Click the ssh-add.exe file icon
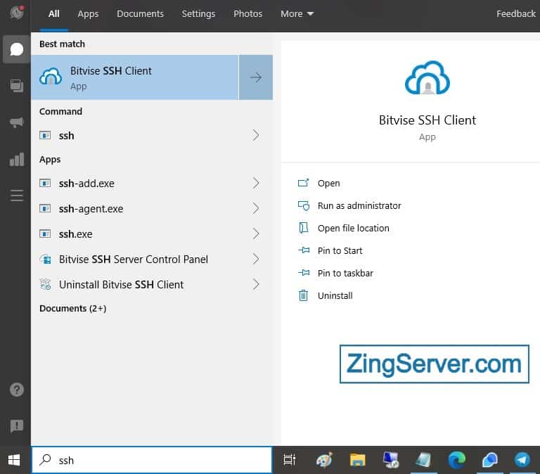540x474 pixels. (45, 183)
